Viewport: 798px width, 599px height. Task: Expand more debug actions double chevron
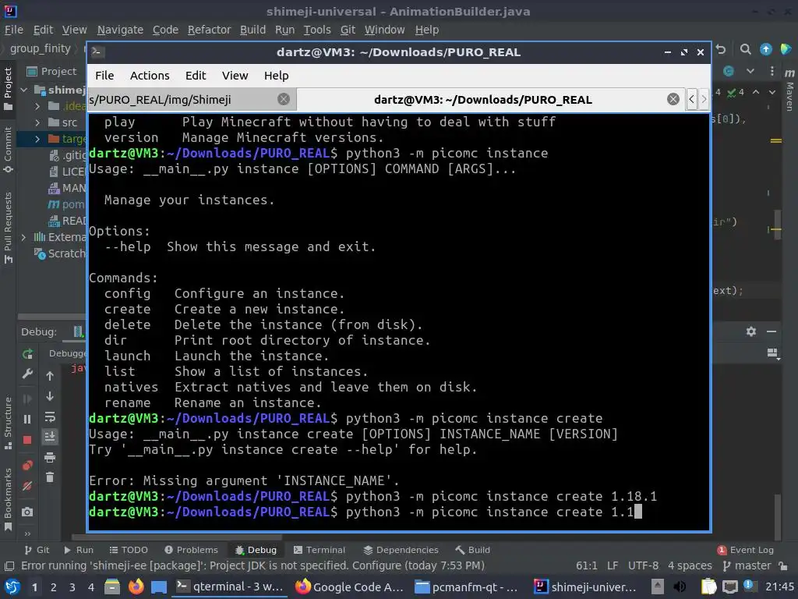(27, 533)
